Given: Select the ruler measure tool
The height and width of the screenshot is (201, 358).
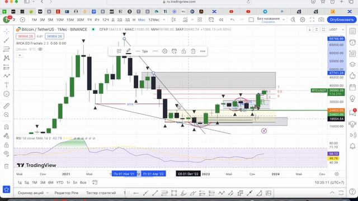Looking at the screenshot, I should coord(6,106).
